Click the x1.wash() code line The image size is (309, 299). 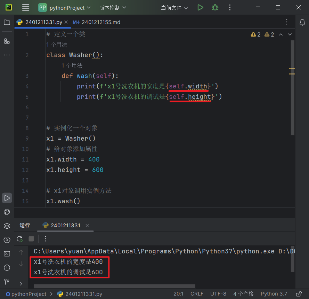coord(63,201)
